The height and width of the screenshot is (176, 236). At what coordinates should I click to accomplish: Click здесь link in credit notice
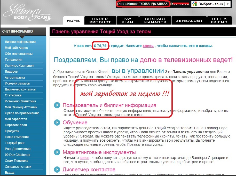click(x=148, y=46)
